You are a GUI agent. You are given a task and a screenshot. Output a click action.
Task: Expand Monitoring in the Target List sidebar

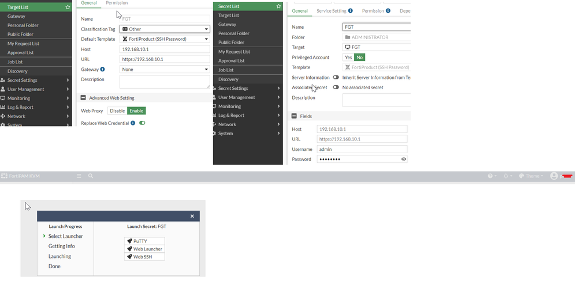[36, 98]
